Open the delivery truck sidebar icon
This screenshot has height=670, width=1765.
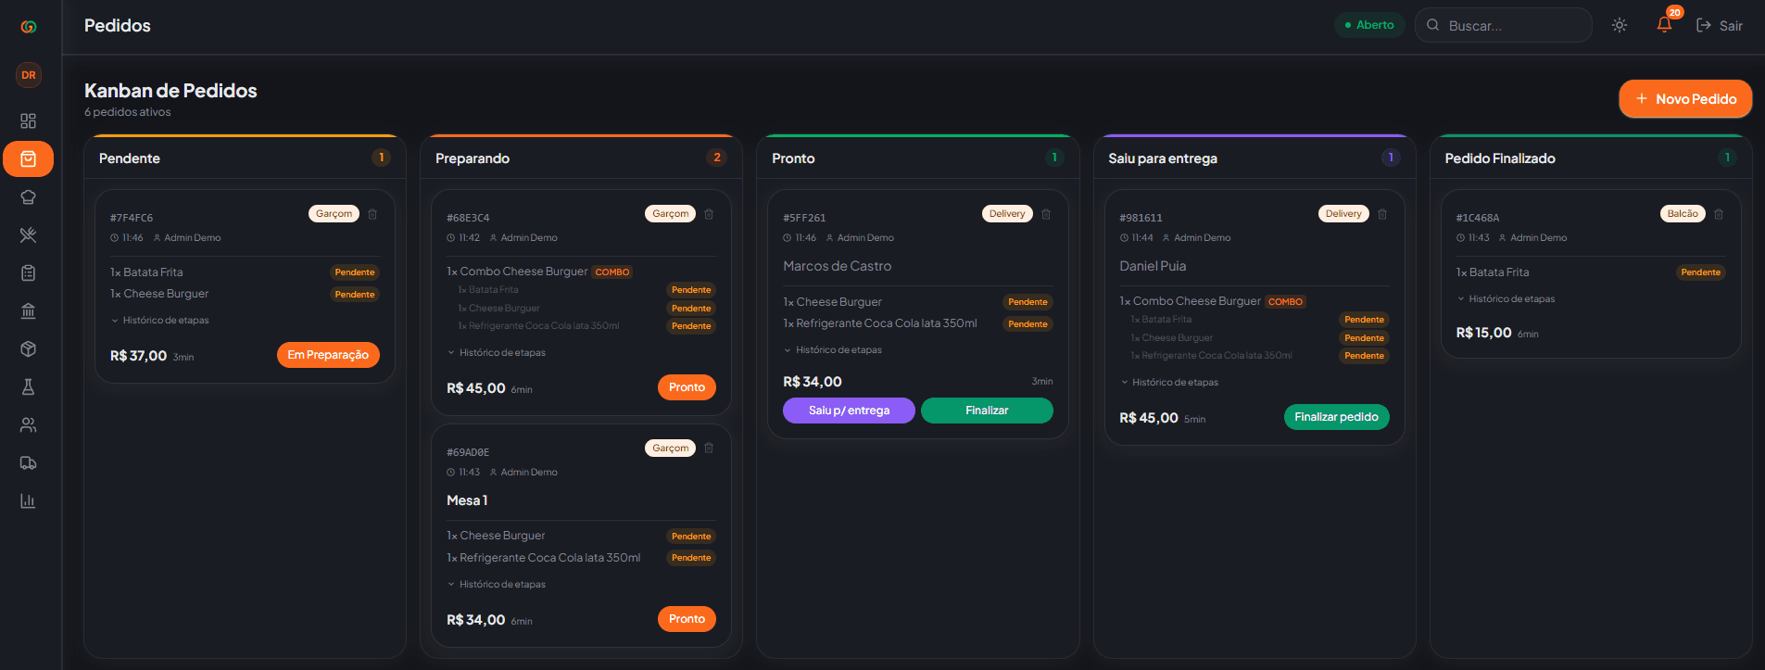[29, 462]
